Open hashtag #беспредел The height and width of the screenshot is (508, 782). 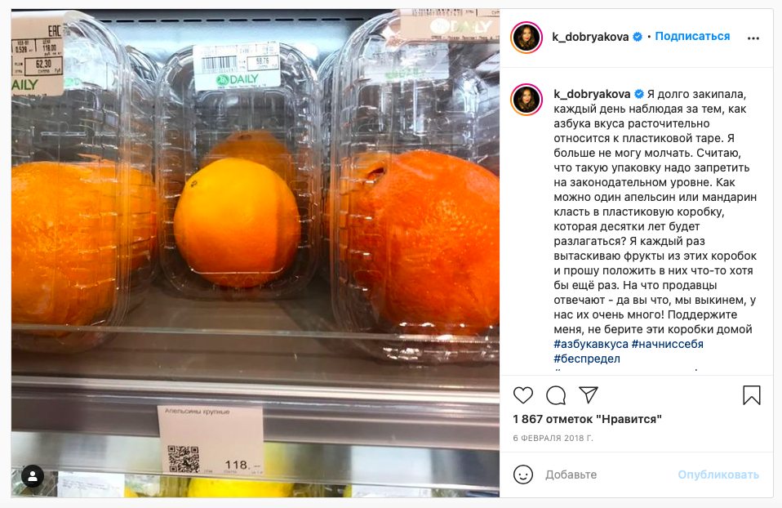click(x=587, y=359)
